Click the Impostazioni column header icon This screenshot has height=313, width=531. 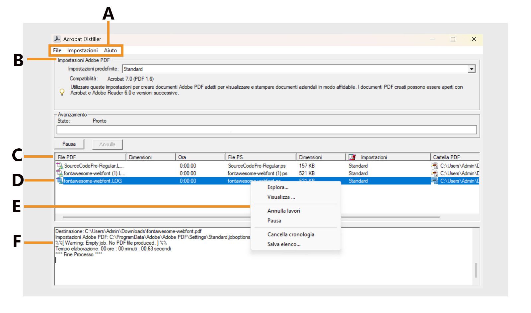point(352,157)
